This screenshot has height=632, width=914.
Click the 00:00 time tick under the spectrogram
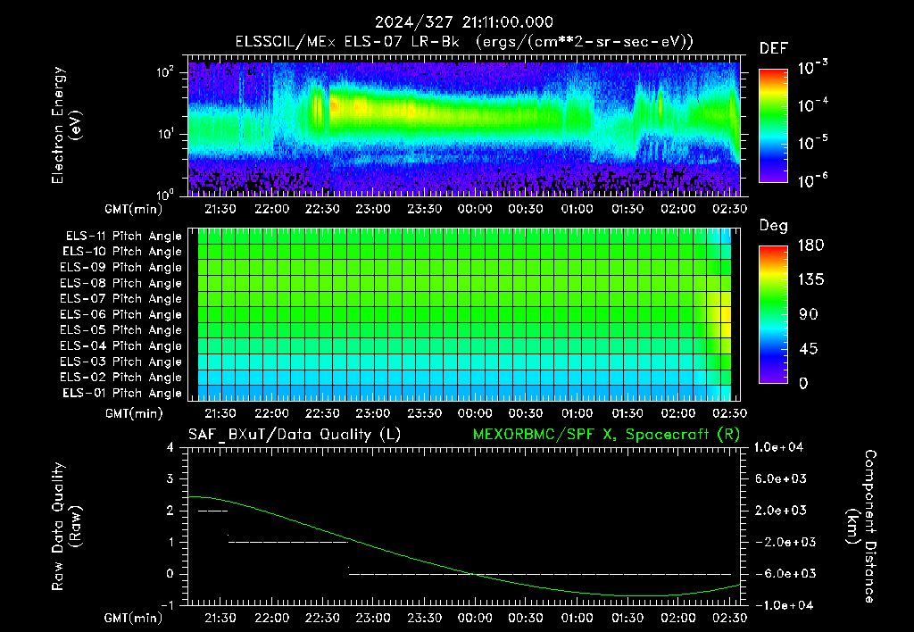coord(475,209)
